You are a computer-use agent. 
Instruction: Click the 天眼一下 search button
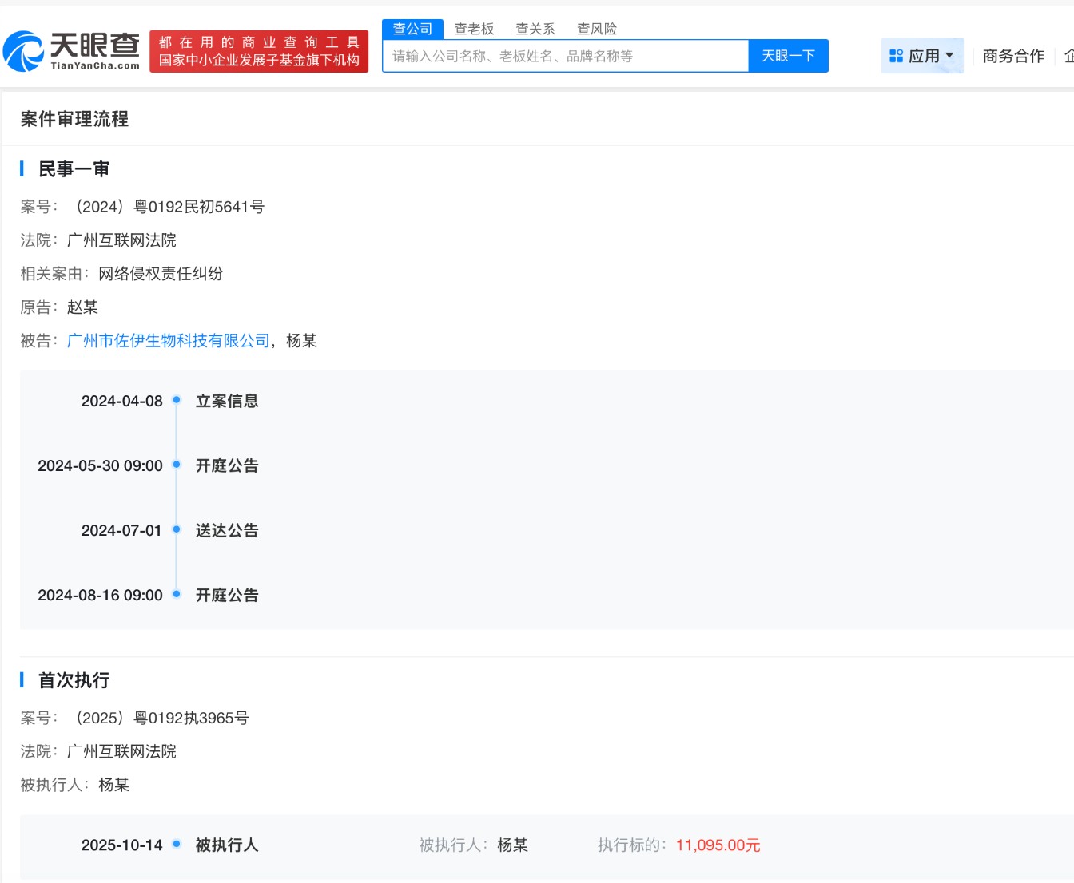[788, 55]
